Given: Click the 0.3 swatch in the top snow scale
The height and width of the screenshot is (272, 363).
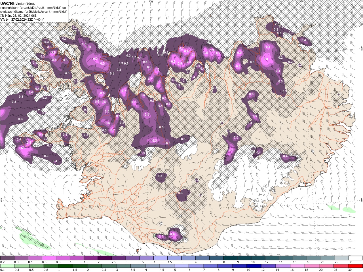Looking at the screenshot, I should pos(21,258).
